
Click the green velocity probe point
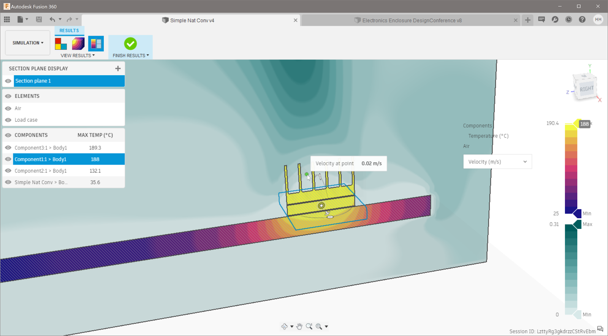[x=307, y=174]
